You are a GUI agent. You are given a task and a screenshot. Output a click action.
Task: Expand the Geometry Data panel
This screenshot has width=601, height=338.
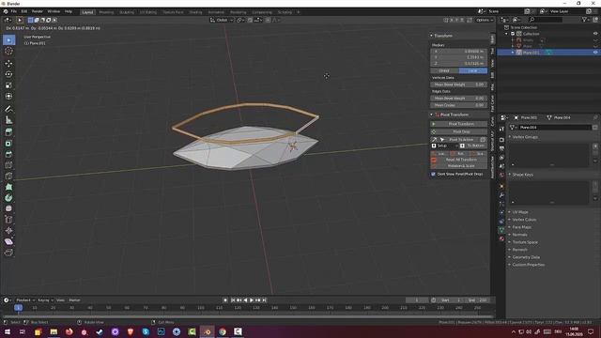[526, 257]
